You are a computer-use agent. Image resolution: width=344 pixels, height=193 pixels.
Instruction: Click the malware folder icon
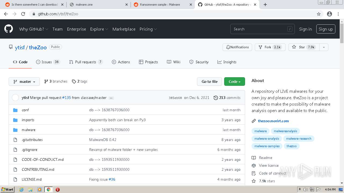click(x=15, y=130)
